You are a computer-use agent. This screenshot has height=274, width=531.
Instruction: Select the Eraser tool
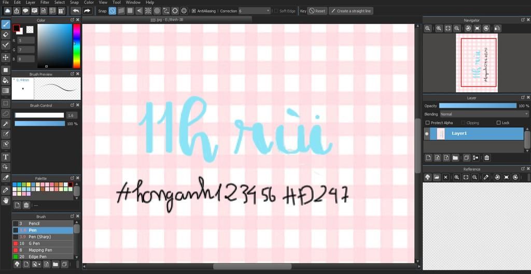coord(5,35)
